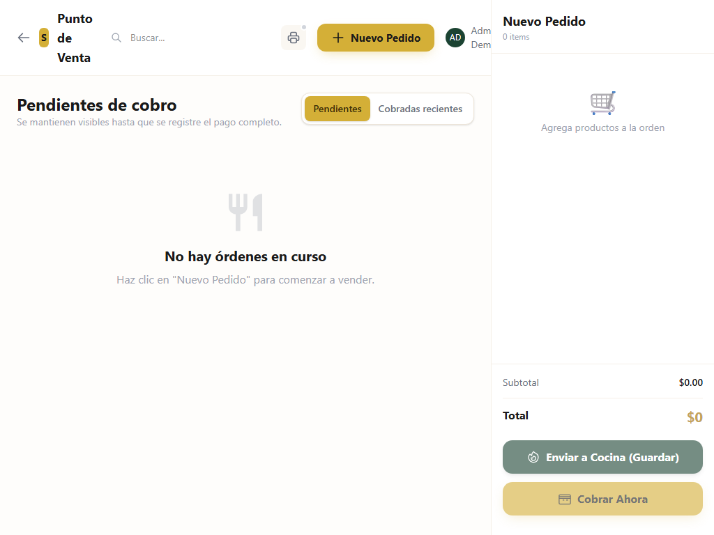Click the 0 items label
The height and width of the screenshot is (535, 714).
coord(516,37)
